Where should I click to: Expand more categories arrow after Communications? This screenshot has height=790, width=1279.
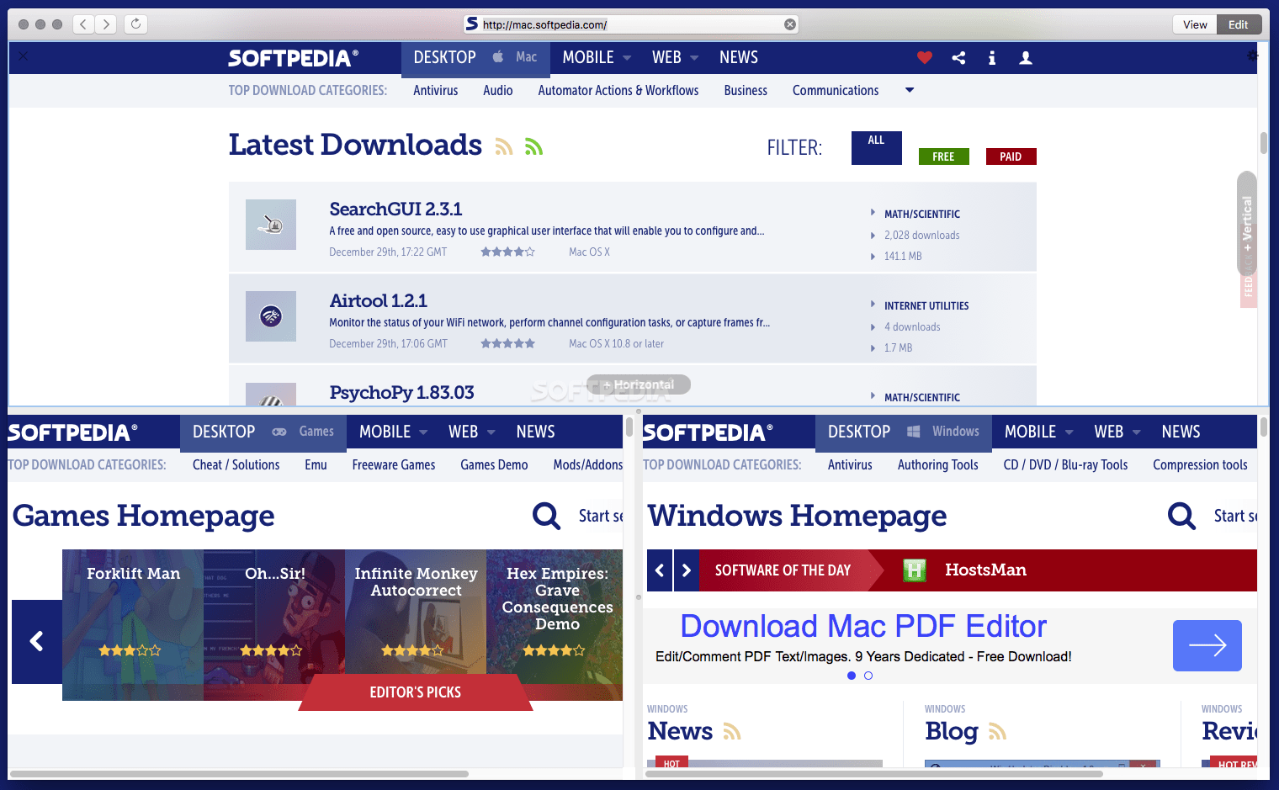(910, 90)
